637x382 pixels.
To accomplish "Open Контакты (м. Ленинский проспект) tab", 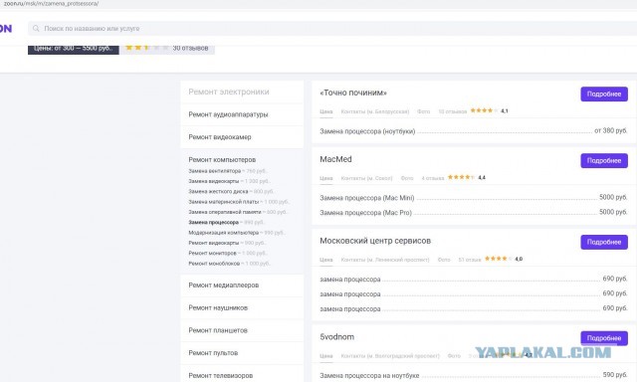I will click(x=385, y=260).
